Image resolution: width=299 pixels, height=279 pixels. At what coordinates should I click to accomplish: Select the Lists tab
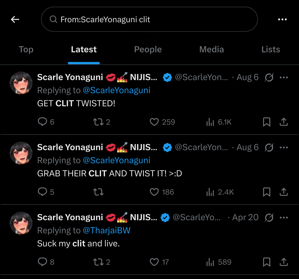point(271,49)
